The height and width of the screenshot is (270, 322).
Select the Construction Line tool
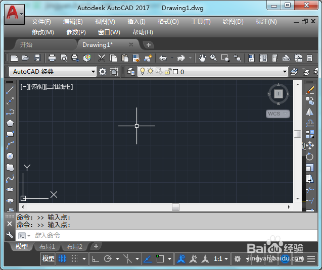(x=10, y=101)
